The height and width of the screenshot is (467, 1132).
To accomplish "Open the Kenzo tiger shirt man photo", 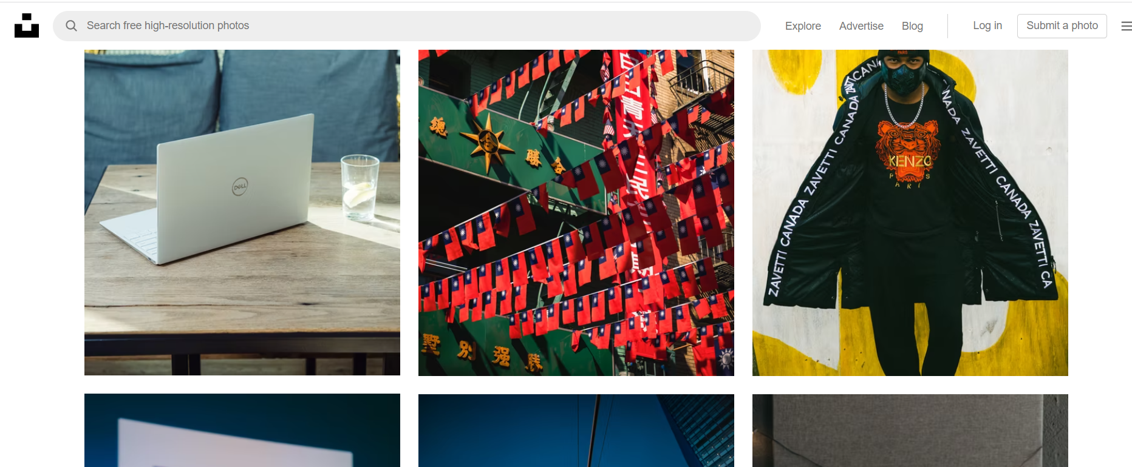I will coord(910,212).
